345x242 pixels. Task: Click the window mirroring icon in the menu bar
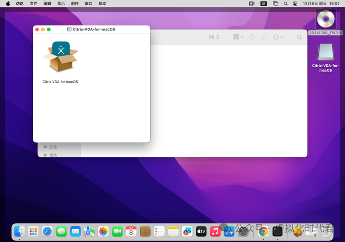click(276, 4)
